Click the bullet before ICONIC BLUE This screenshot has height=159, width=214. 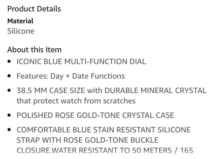tap(9, 62)
